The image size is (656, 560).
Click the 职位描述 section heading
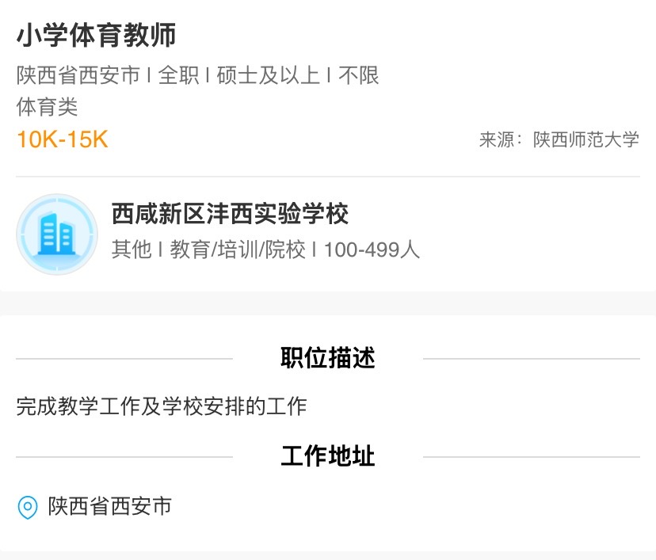pos(327,358)
